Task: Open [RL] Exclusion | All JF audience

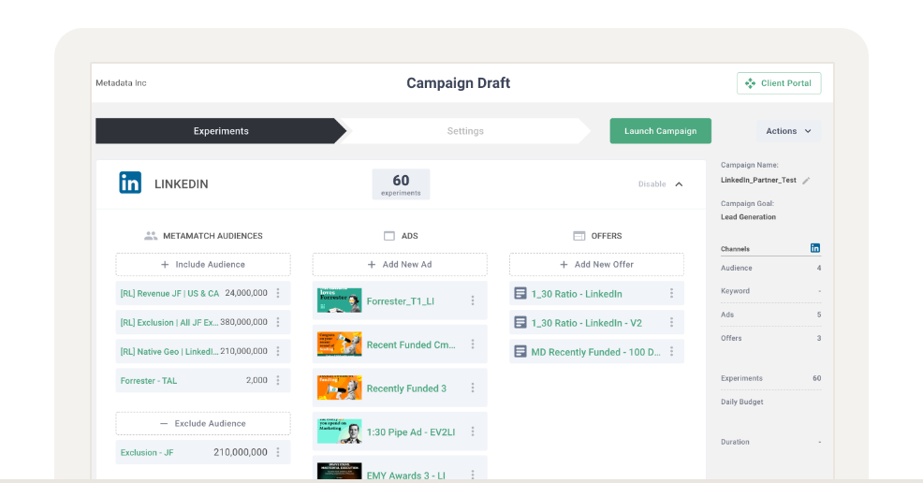Action: coord(168,322)
